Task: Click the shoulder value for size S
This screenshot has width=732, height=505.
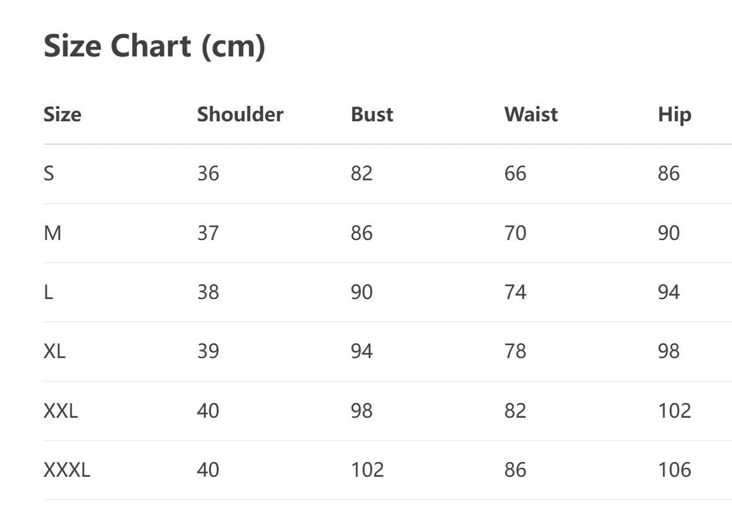Action: pyautogui.click(x=208, y=173)
